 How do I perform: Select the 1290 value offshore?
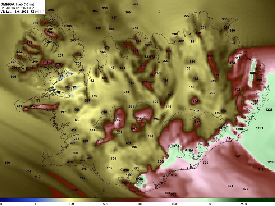click(x=271, y=162)
